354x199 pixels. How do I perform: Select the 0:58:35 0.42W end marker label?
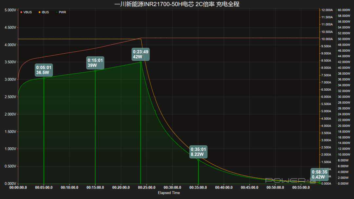320,174
